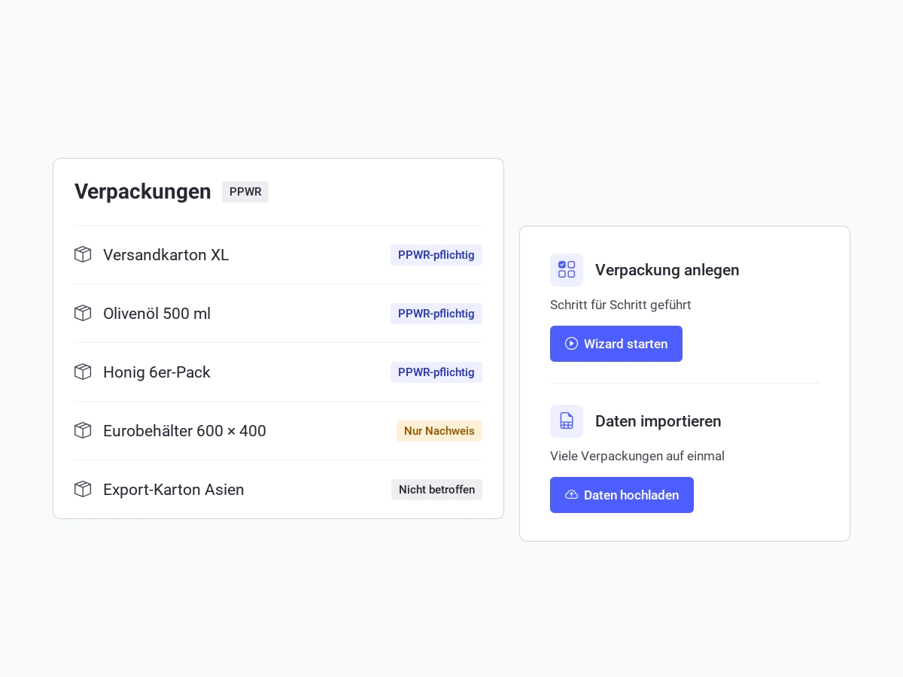Open the Export-Karton Asien entry

click(278, 490)
